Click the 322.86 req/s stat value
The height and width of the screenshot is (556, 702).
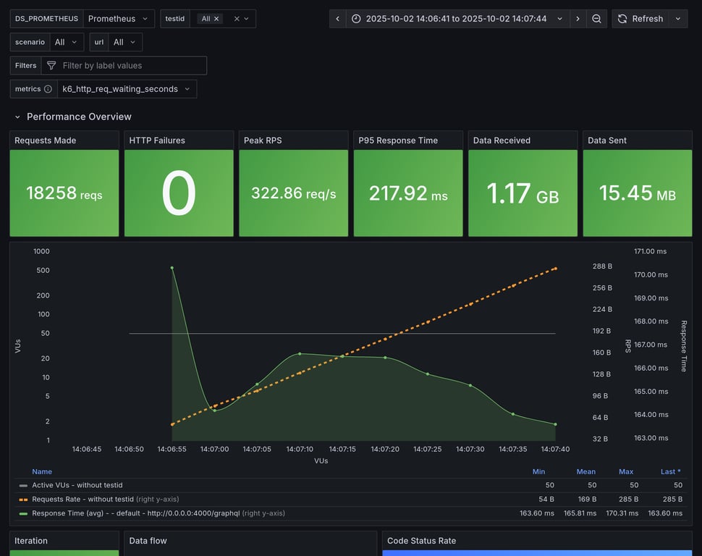[x=293, y=193]
